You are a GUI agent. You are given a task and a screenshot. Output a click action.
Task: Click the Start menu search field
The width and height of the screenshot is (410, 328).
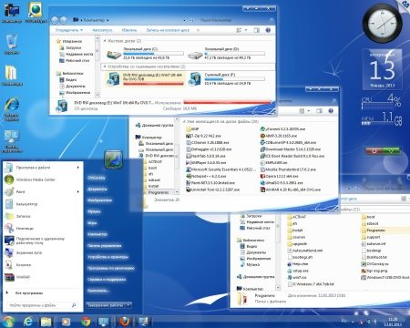click(x=41, y=305)
